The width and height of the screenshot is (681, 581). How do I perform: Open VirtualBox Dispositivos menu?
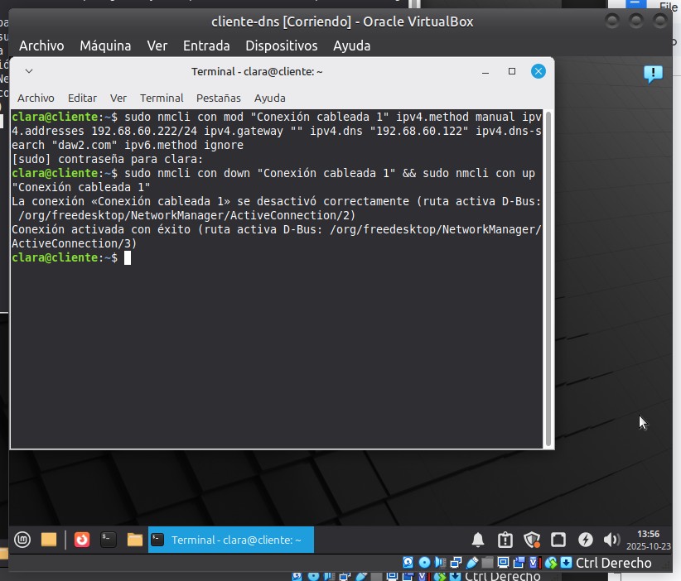282,46
